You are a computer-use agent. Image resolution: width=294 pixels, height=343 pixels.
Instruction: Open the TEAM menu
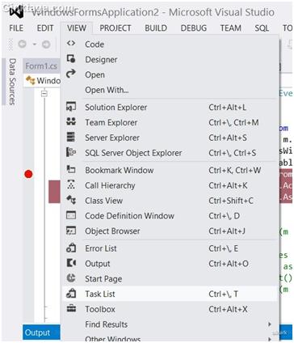pos(231,28)
